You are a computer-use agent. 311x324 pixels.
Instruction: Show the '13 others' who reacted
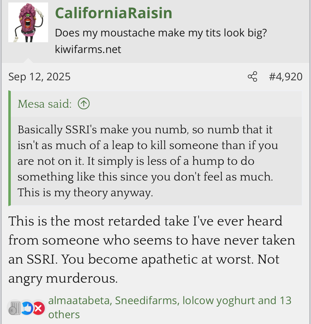coord(64,315)
